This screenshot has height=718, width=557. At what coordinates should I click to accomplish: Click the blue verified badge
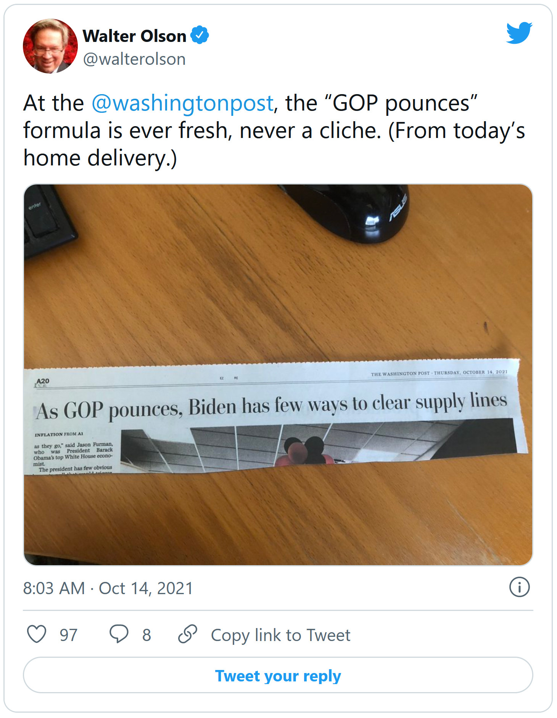click(x=200, y=35)
